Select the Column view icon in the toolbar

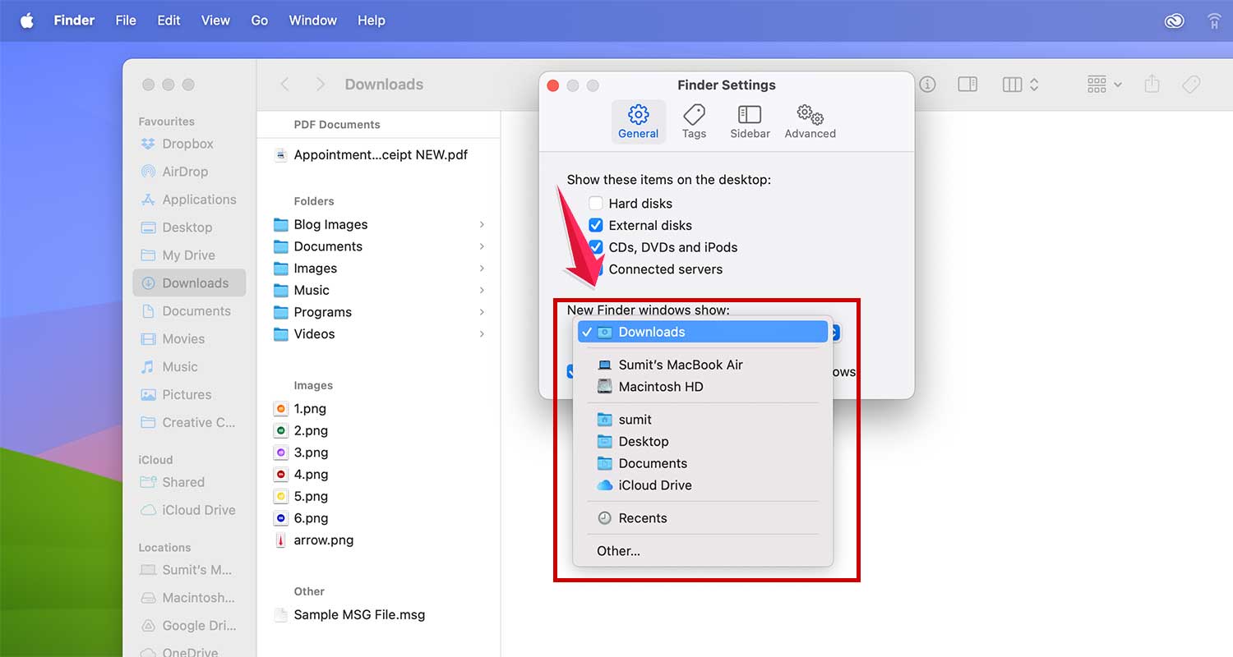(x=1012, y=84)
